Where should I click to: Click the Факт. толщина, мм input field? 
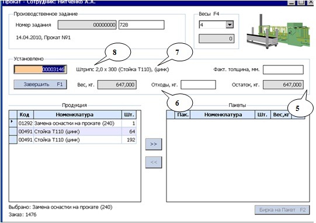(x=283, y=69)
